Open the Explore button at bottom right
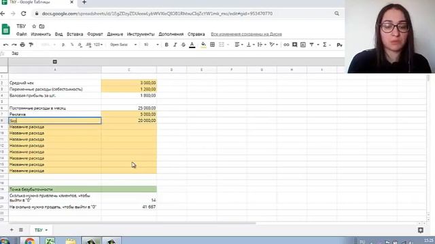The height and width of the screenshot is (244, 435). 421,230
